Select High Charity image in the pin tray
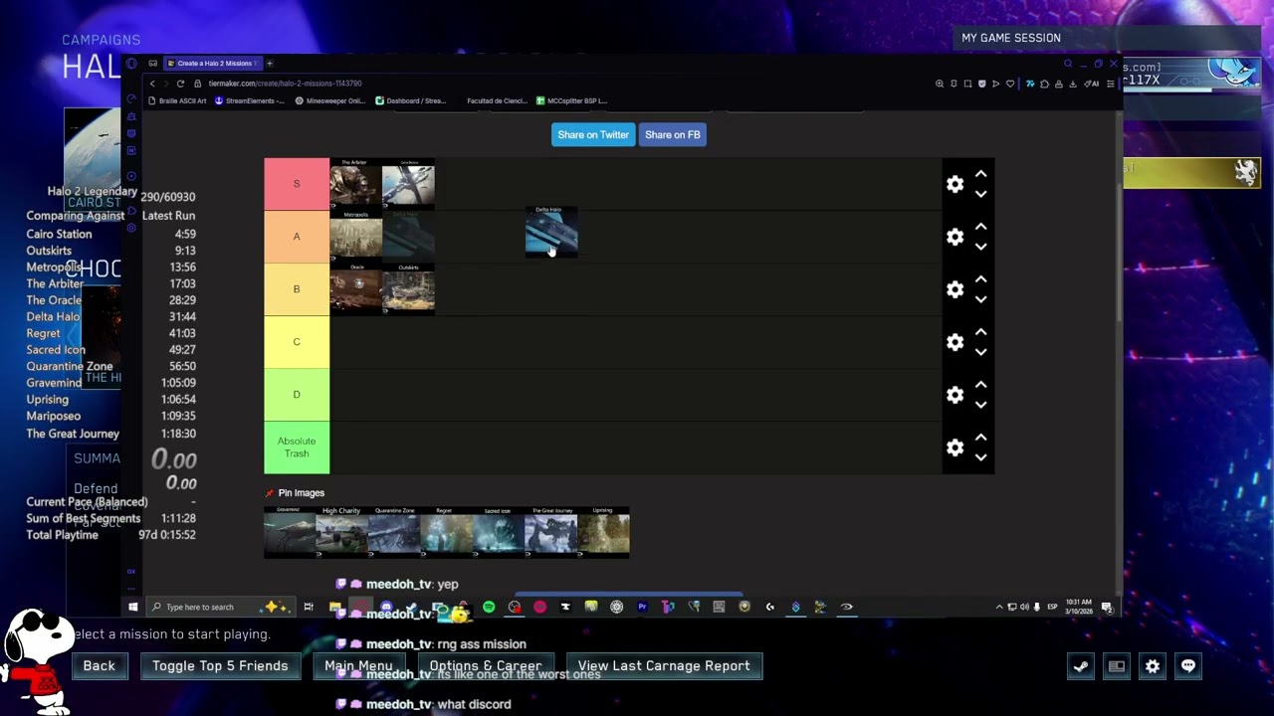The width and height of the screenshot is (1274, 716). (x=341, y=532)
